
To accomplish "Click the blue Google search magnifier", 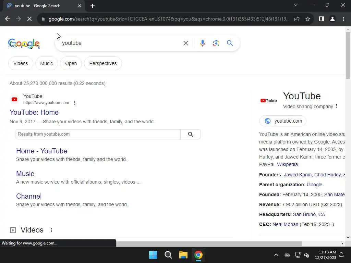I will point(230,43).
